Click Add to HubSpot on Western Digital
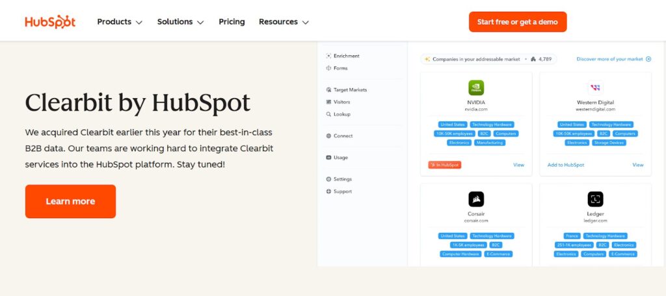The height and width of the screenshot is (296, 666). [565, 165]
